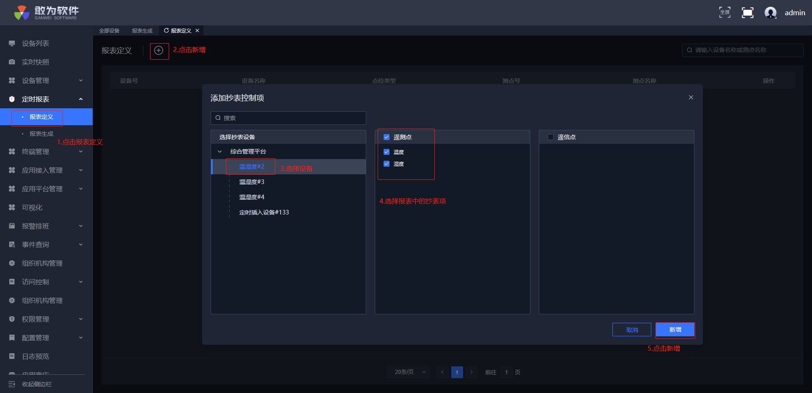Check the 遥信点 checkbox

tap(551, 137)
